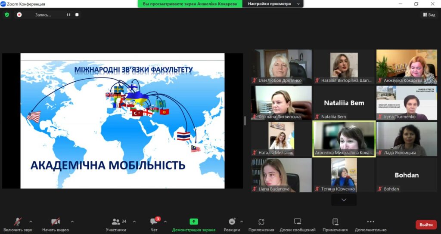Viewport: 441px width, 234px height.
Task: Expand video options arrow next to camera
Action: pyautogui.click(x=72, y=222)
